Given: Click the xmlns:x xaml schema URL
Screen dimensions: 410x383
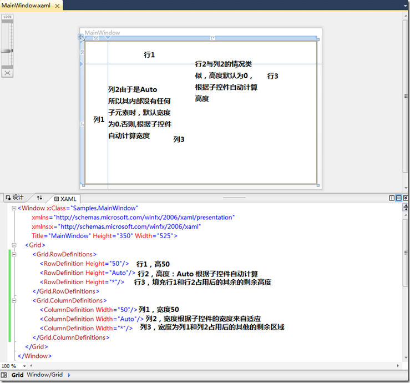Looking at the screenshot, I should pos(129,226).
